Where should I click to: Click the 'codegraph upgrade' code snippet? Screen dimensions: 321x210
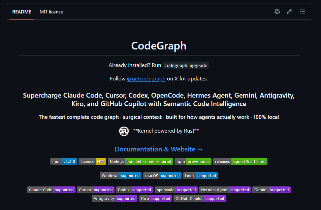[x=186, y=65]
